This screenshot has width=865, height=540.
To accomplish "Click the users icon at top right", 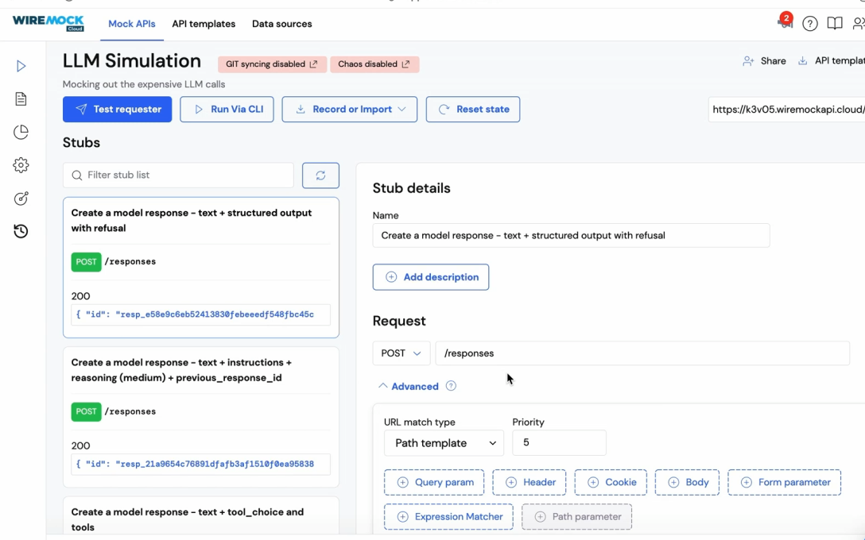I will pyautogui.click(x=859, y=24).
